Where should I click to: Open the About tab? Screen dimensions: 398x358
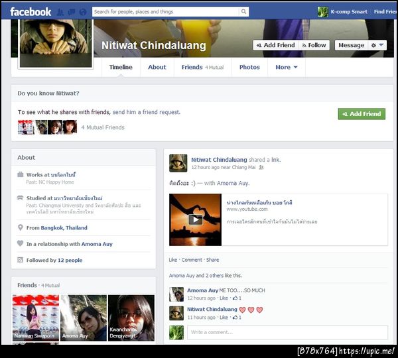pyautogui.click(x=157, y=67)
